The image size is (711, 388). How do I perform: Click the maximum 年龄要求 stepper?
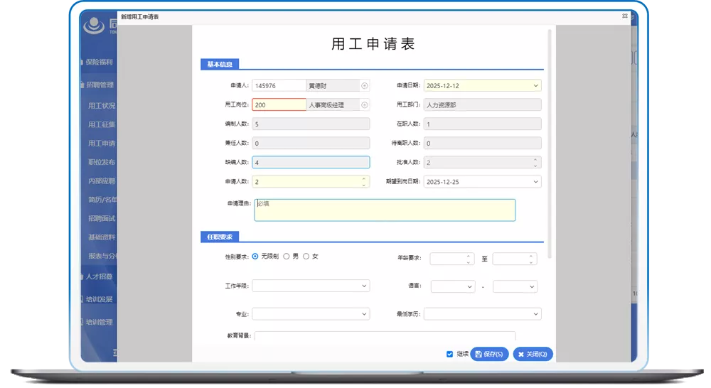(531, 259)
